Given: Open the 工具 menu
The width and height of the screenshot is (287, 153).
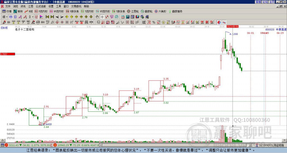Looking at the screenshot, I should [x=58, y=6].
